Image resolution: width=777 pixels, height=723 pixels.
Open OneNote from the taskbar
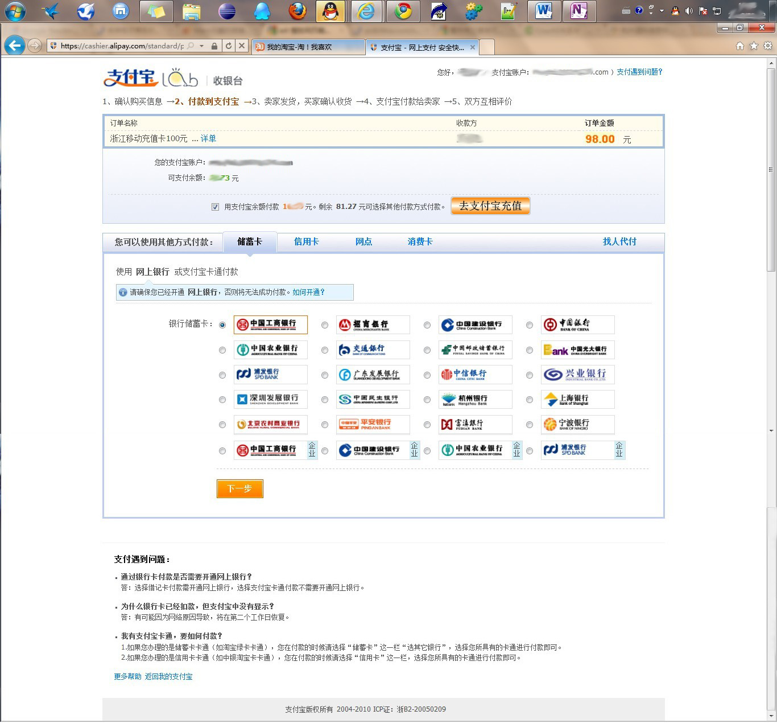pos(579,11)
